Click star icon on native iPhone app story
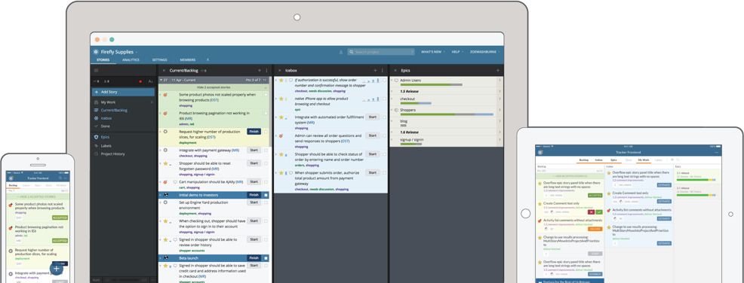The width and height of the screenshot is (744, 283). coord(281,99)
